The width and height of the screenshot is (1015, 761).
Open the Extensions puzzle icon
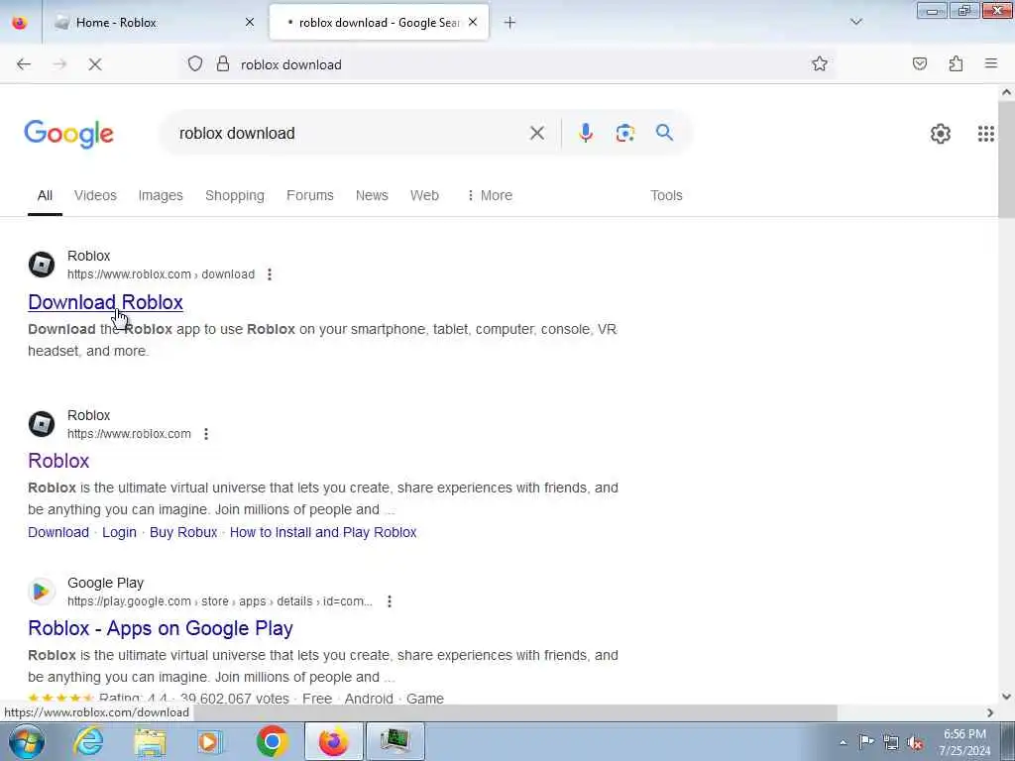coord(956,63)
